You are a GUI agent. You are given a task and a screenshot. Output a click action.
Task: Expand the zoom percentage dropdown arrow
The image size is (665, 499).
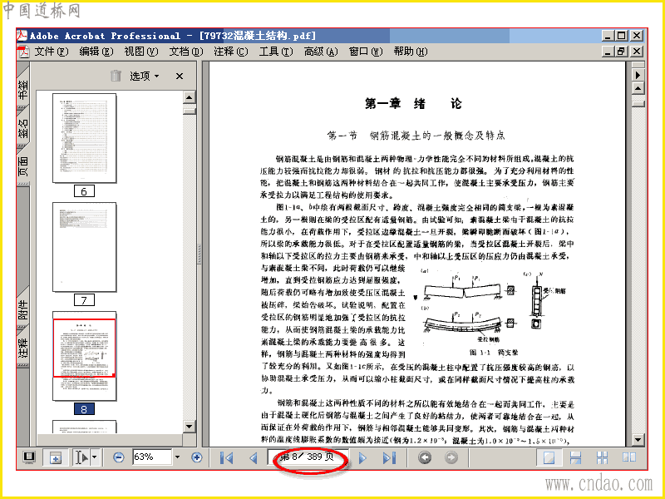pos(178,457)
